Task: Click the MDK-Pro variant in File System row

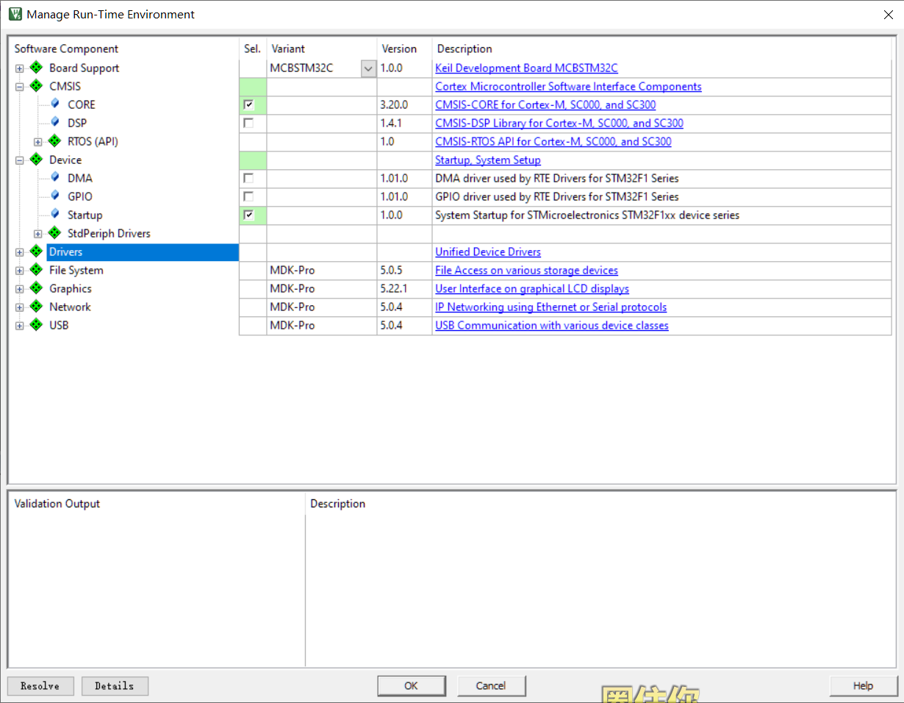Action: (293, 270)
